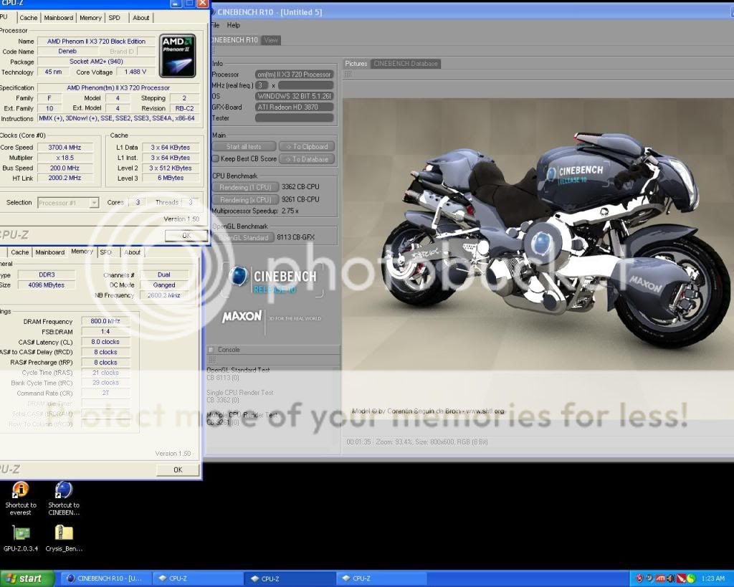
Task: Open the Shortcut to everest desktop icon
Action: [x=20, y=499]
